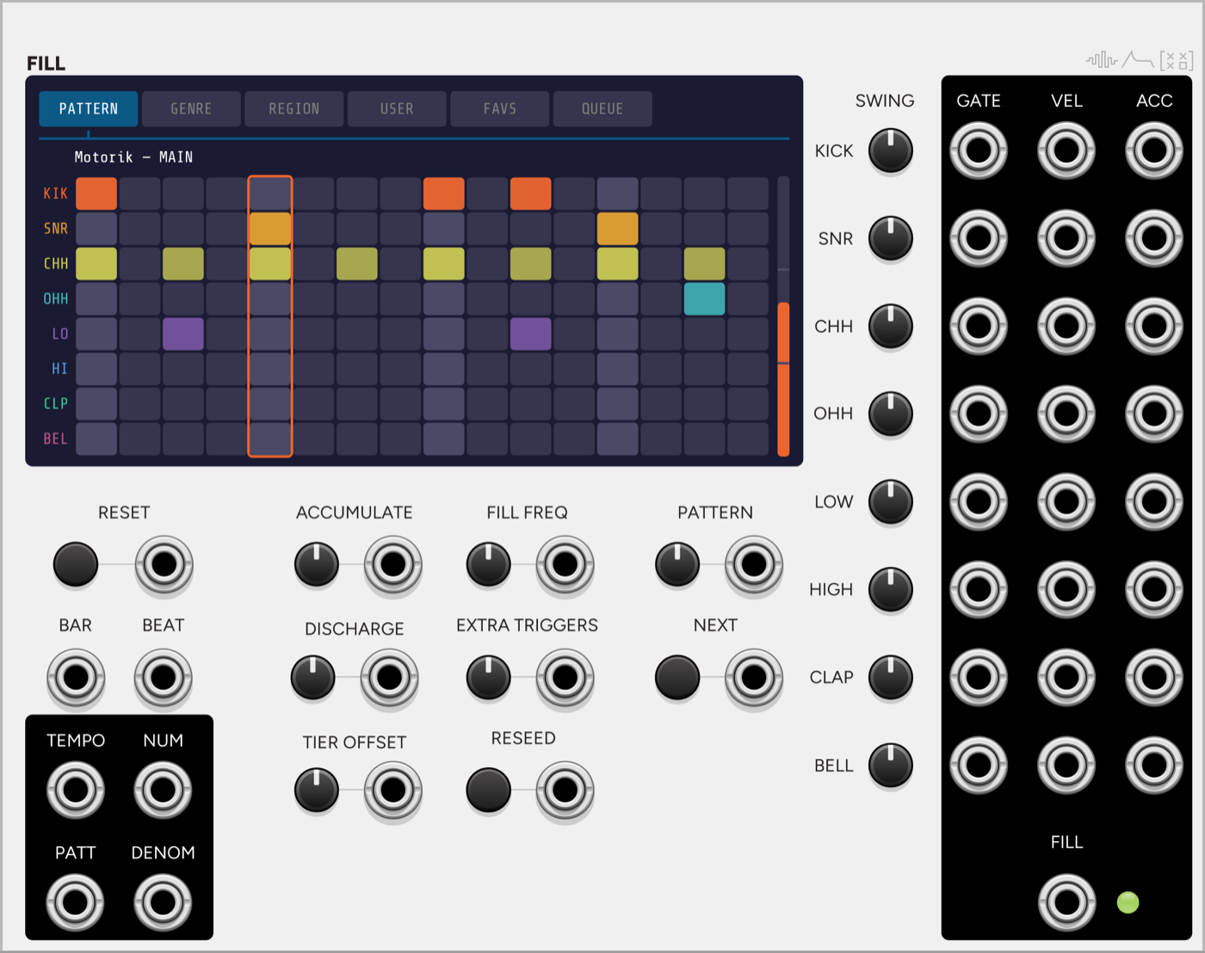Click the HIGH swing knob

(x=891, y=589)
